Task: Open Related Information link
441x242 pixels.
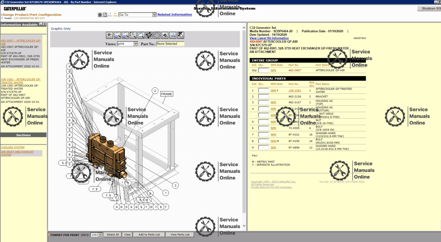Action: tap(174, 15)
